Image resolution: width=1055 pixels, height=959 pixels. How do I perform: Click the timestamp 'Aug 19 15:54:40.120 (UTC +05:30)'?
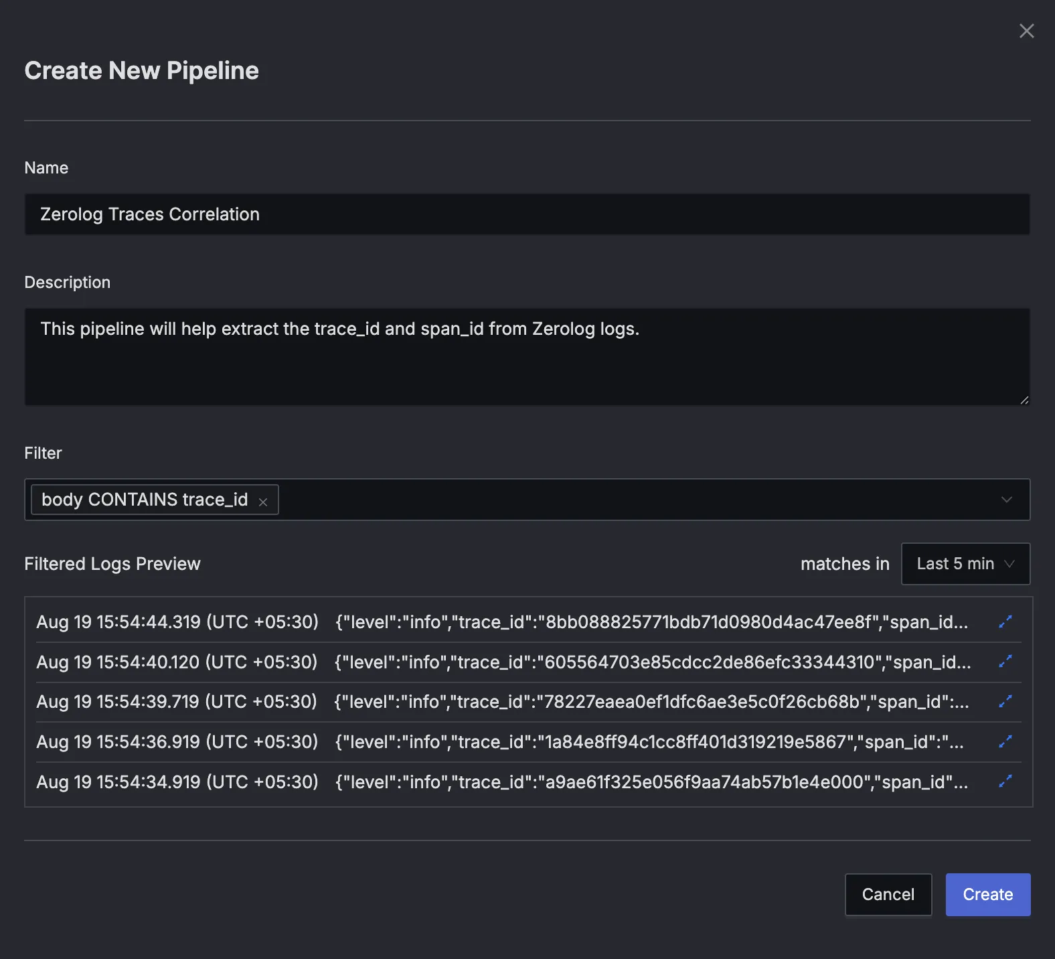177,662
